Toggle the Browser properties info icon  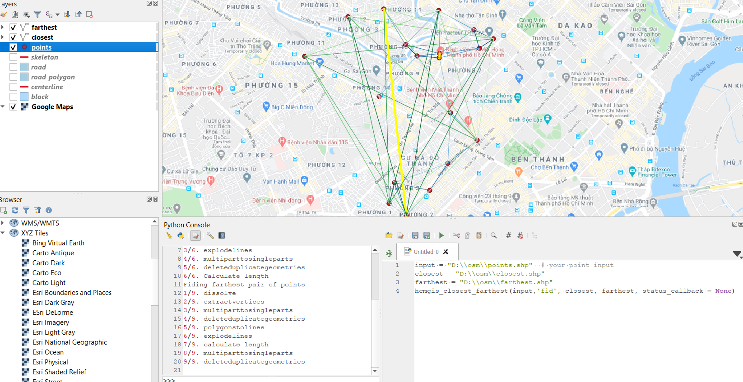tap(49, 210)
